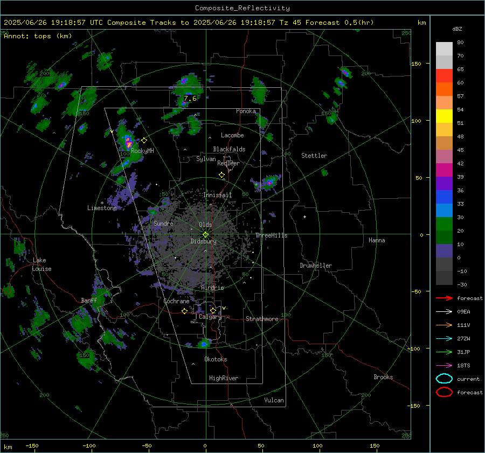The width and height of the screenshot is (485, 453).
Task: Pick the light blue 30-33 dBZ swatch
Action: pos(444,210)
